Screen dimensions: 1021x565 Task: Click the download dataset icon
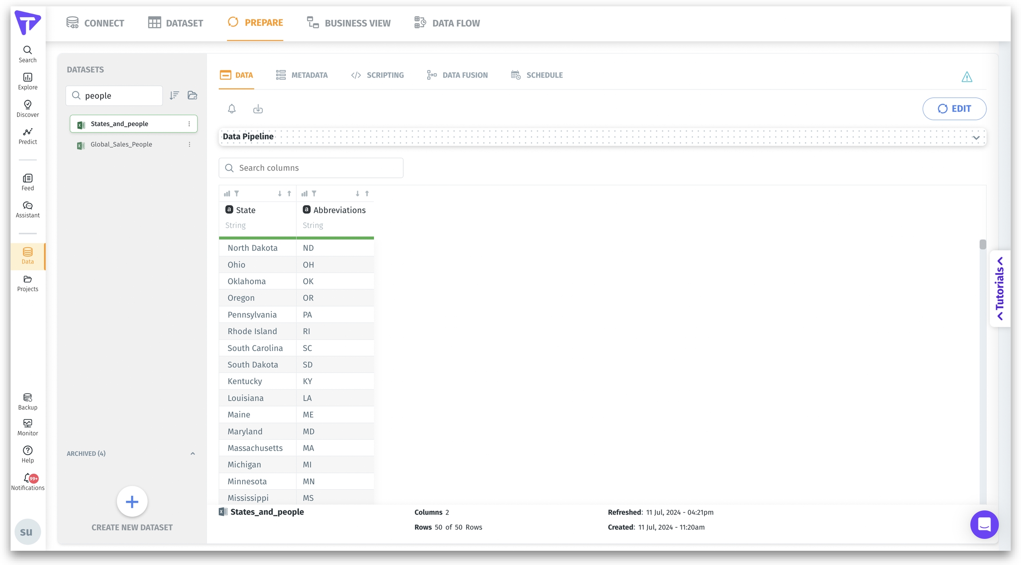258,109
